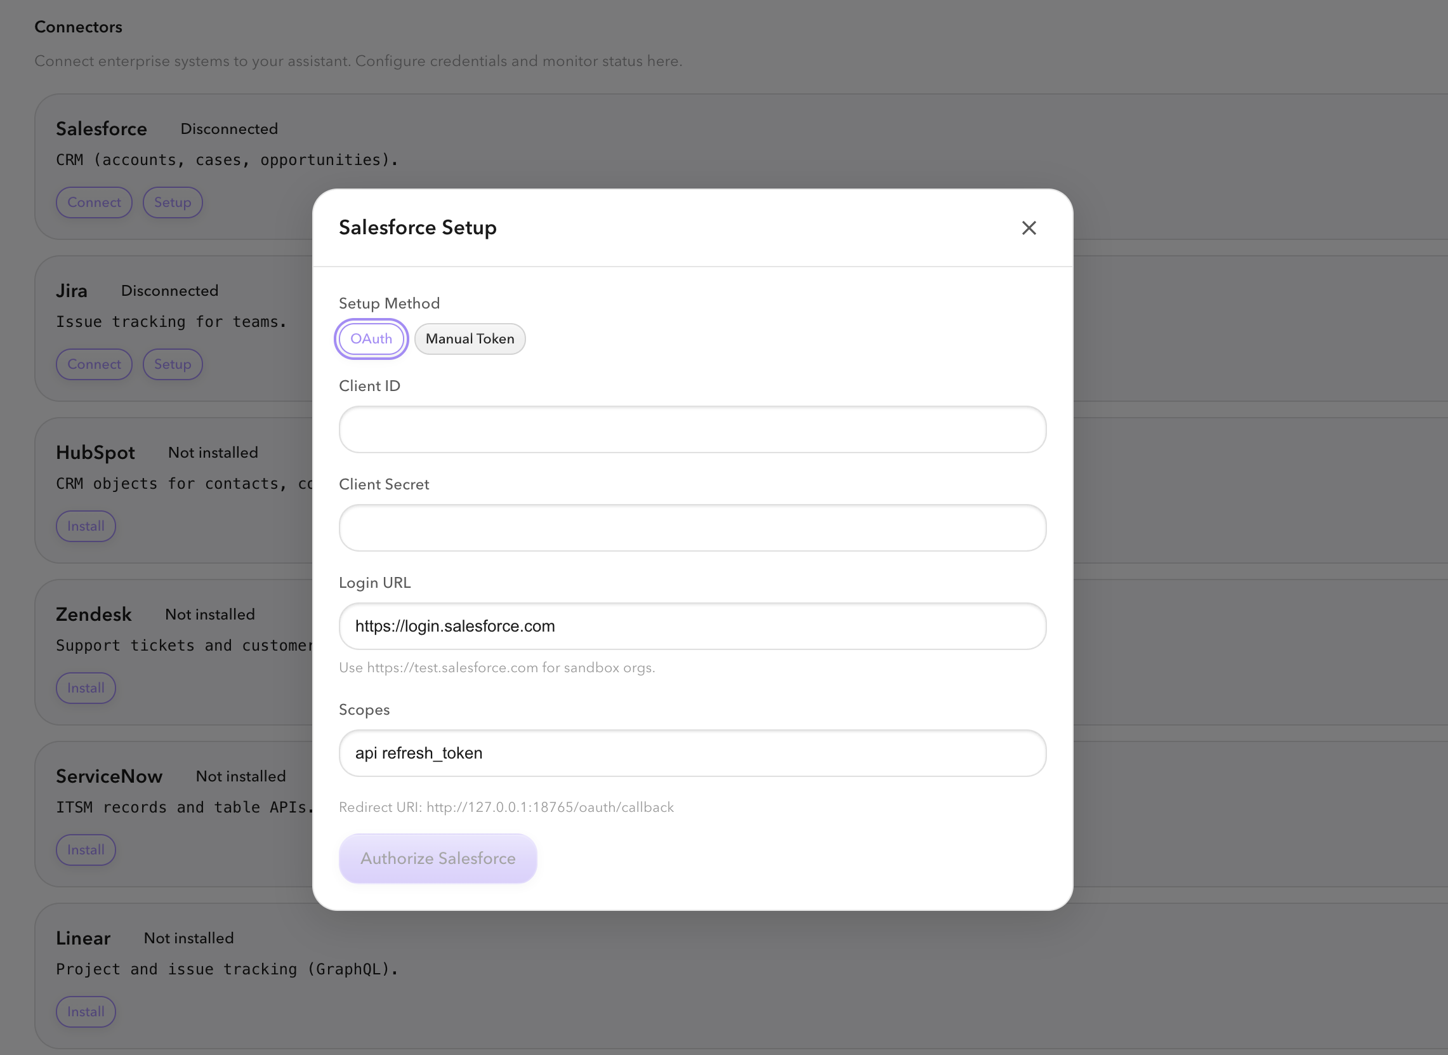
Task: Click the Salesforce Setup dialog title
Action: tap(418, 227)
